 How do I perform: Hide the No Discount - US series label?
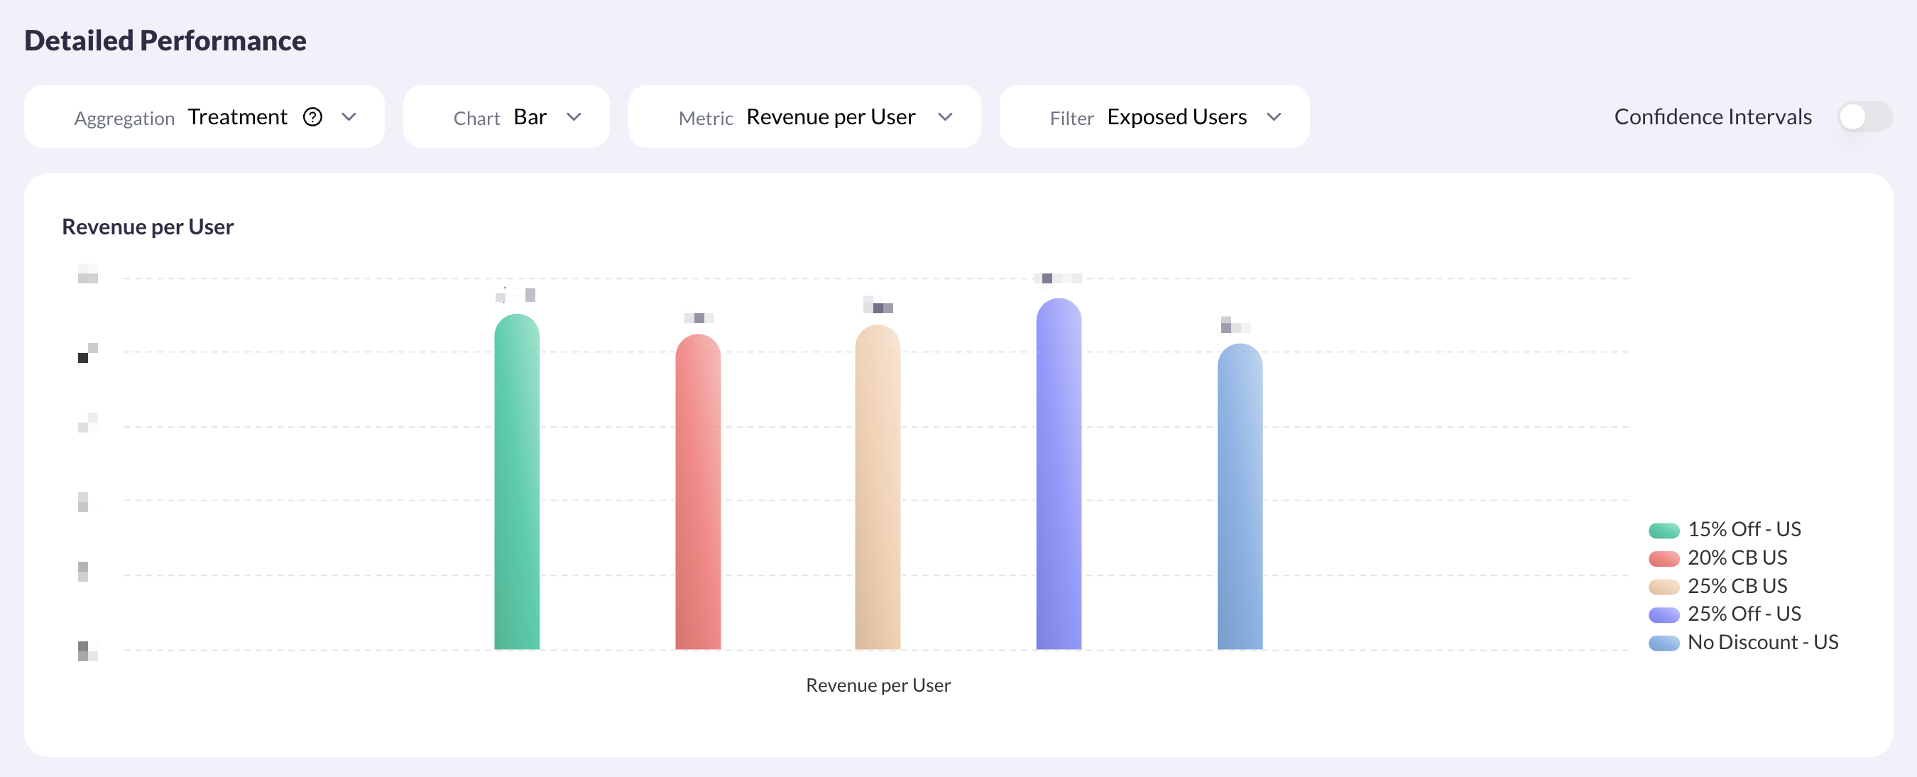tap(1762, 641)
